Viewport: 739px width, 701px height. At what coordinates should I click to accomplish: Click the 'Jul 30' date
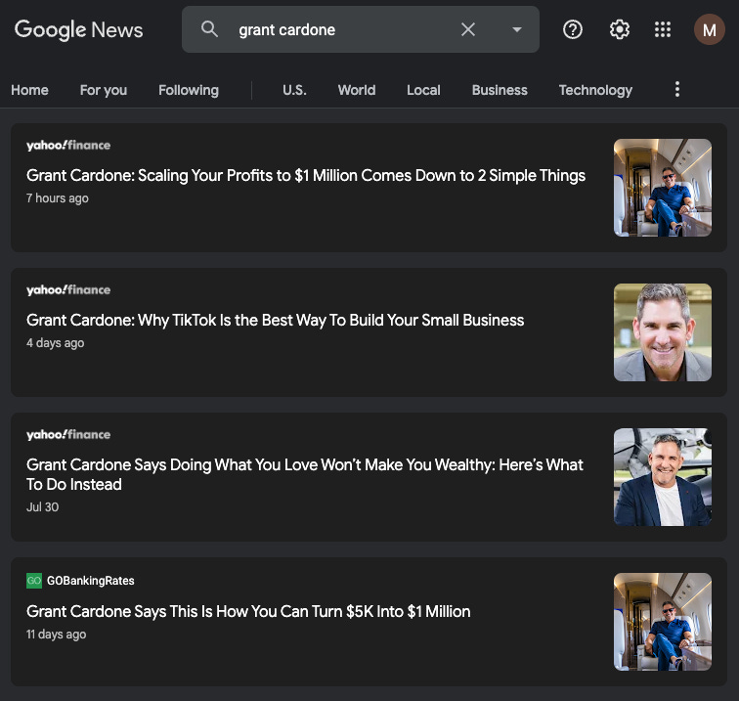click(x=42, y=506)
